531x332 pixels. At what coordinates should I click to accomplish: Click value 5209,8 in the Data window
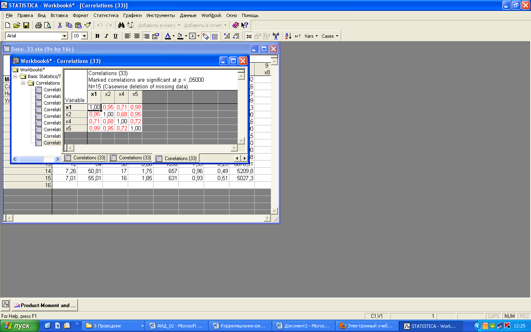coord(241,171)
